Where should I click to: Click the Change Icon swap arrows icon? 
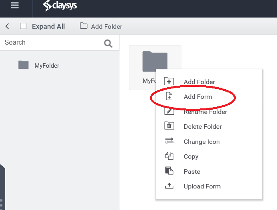click(169, 141)
